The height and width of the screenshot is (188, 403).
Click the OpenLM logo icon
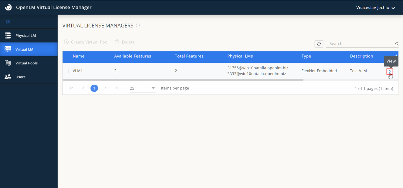8,7
